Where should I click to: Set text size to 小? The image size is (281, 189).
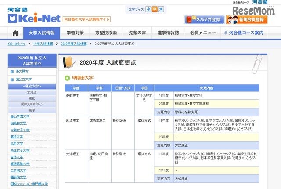click(x=148, y=9)
